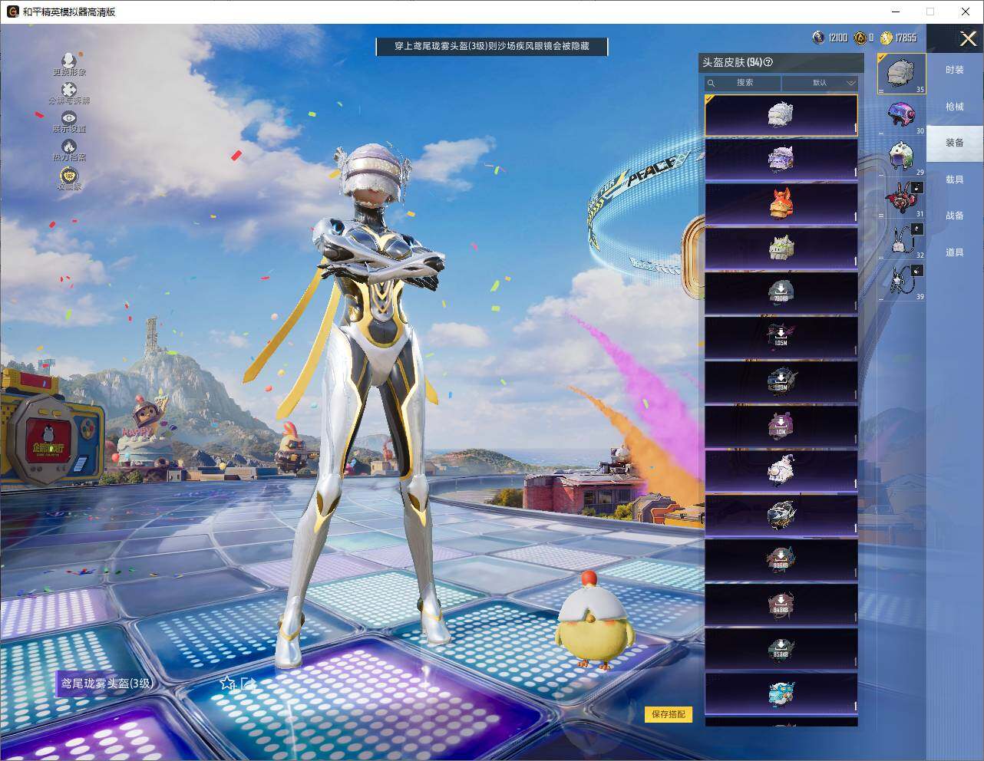Download the 1.09M helmet skin
This screenshot has height=761, width=984.
(x=781, y=382)
